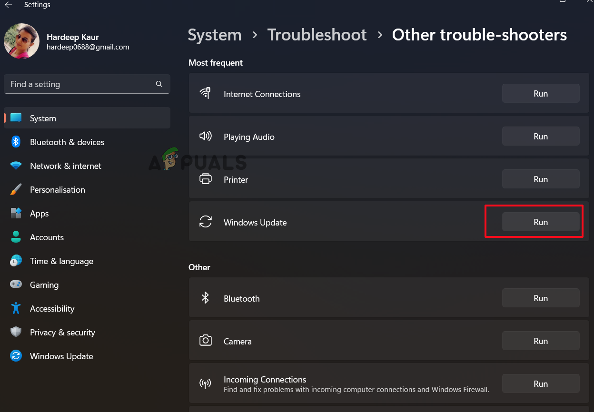The width and height of the screenshot is (594, 412).
Task: Click the Accounts person icon
Action: 16,237
